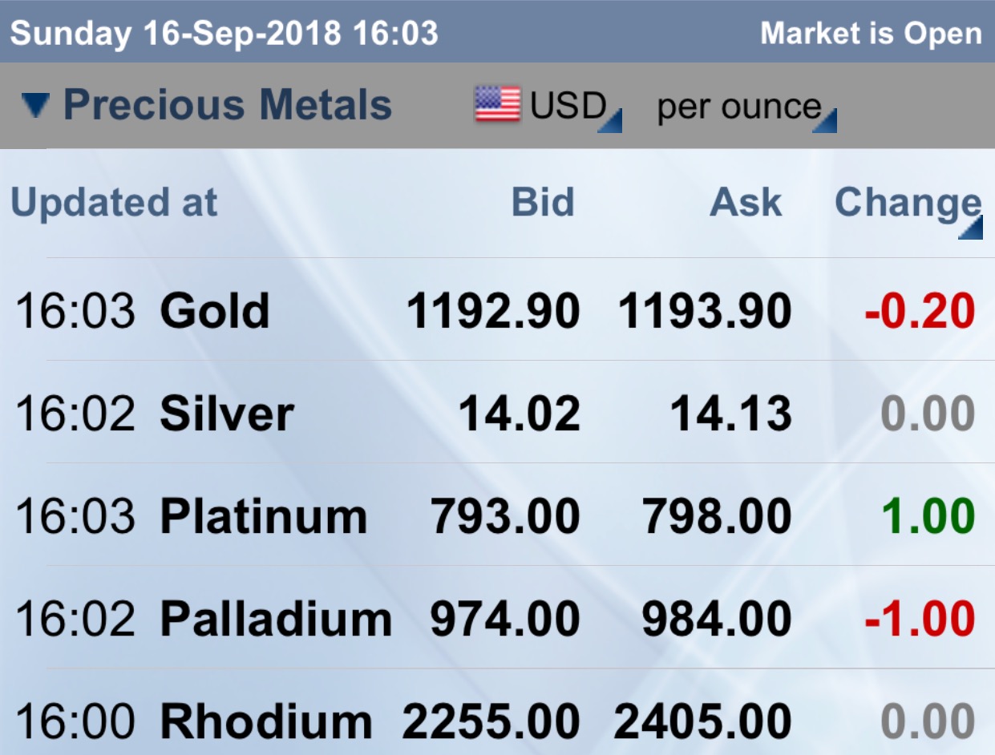The height and width of the screenshot is (755, 995).
Task: Collapse the Precious Metals section triangle
Action: coord(36,106)
